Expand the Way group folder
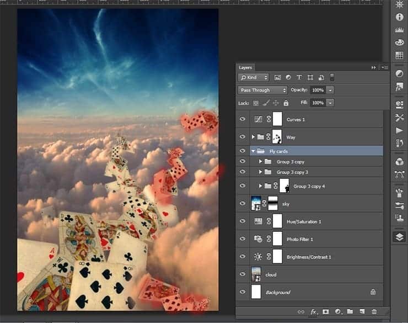 click(x=253, y=137)
